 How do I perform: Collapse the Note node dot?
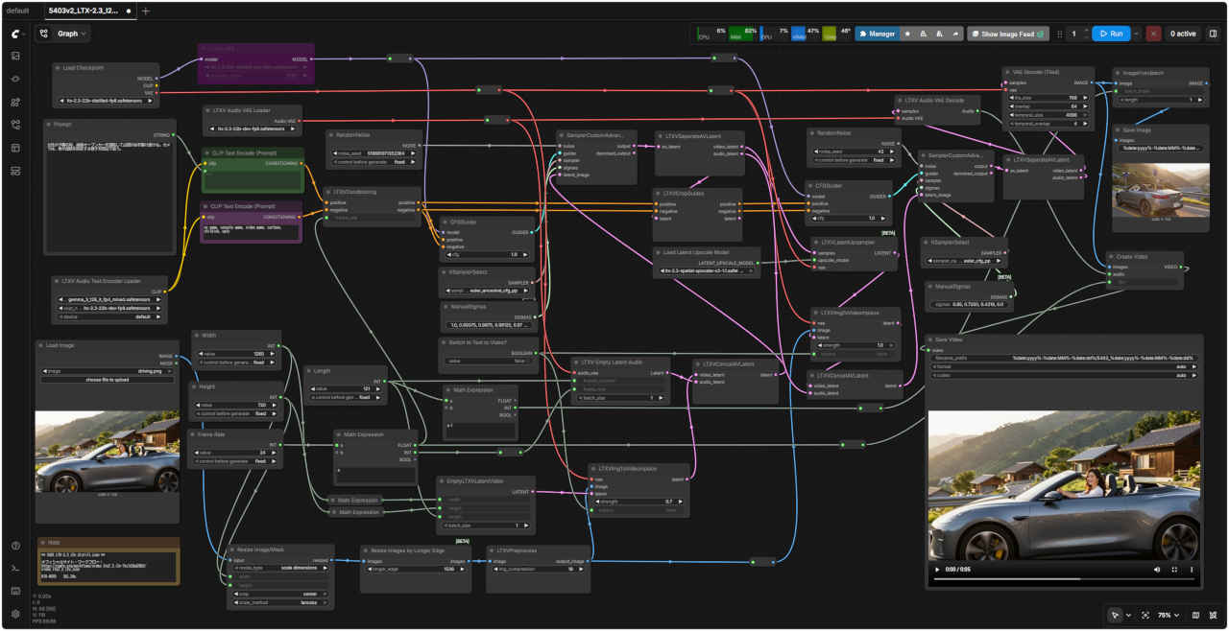click(42, 542)
